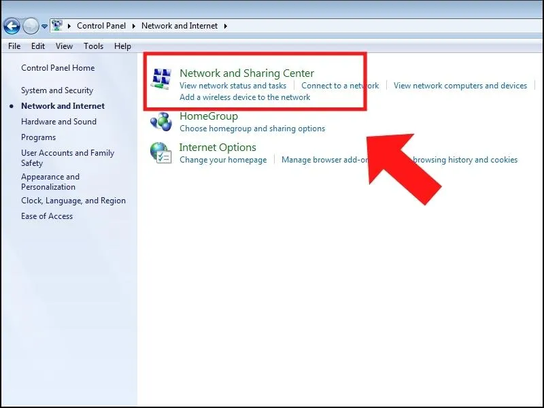This screenshot has width=544, height=408.
Task: Expand the breadcrumb arrow after Network and Internet
Action: point(224,25)
